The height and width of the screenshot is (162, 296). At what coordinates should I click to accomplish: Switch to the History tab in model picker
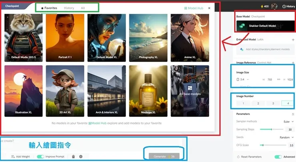(69, 8)
